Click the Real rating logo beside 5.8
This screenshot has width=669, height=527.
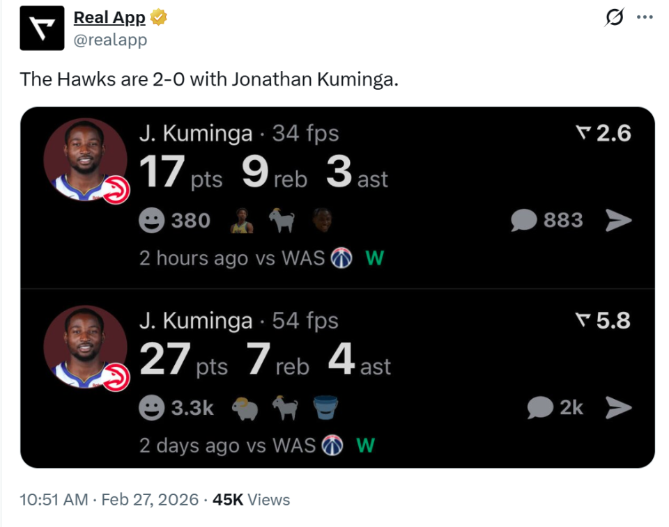[584, 320]
